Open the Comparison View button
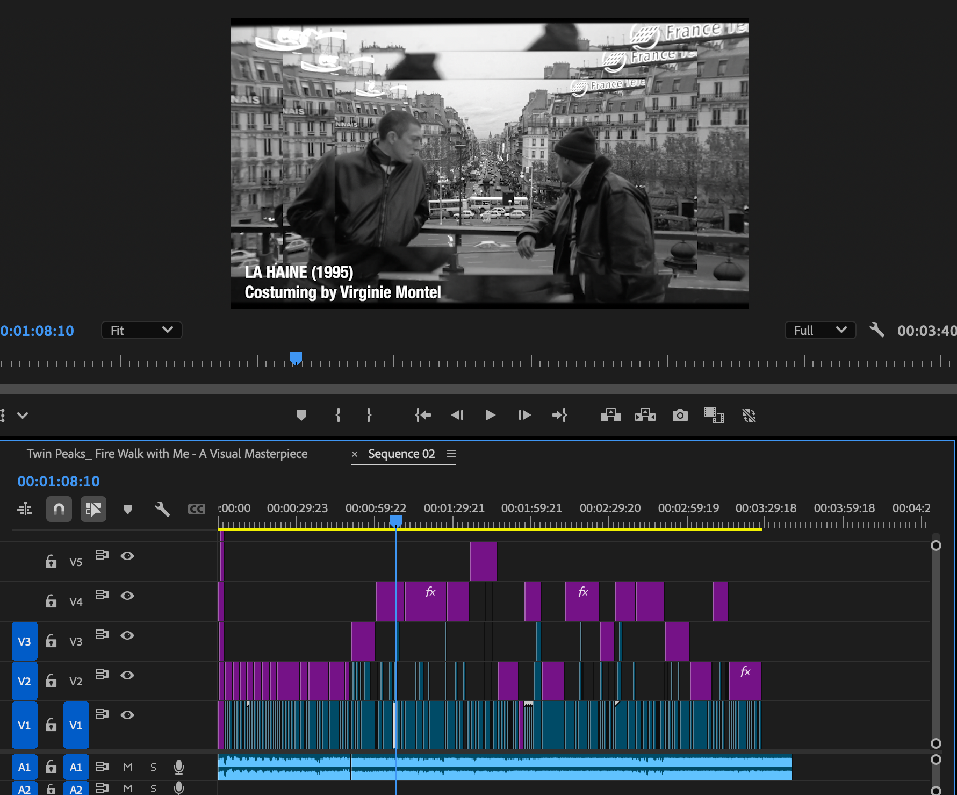The width and height of the screenshot is (957, 795). click(714, 415)
